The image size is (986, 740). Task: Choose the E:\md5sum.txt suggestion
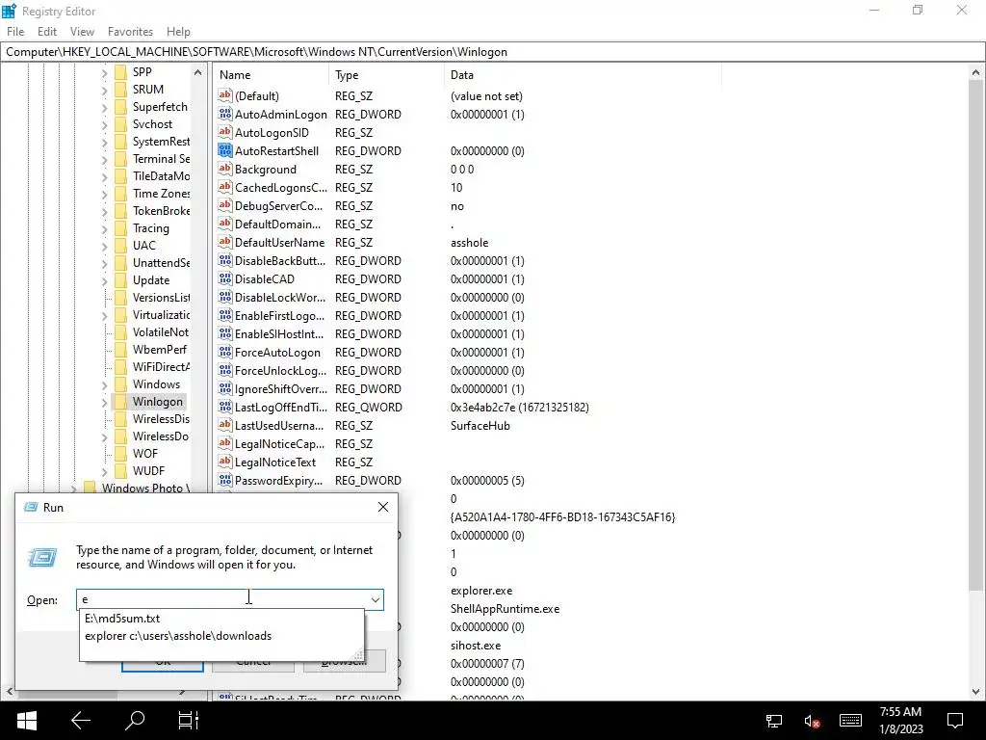221,618
